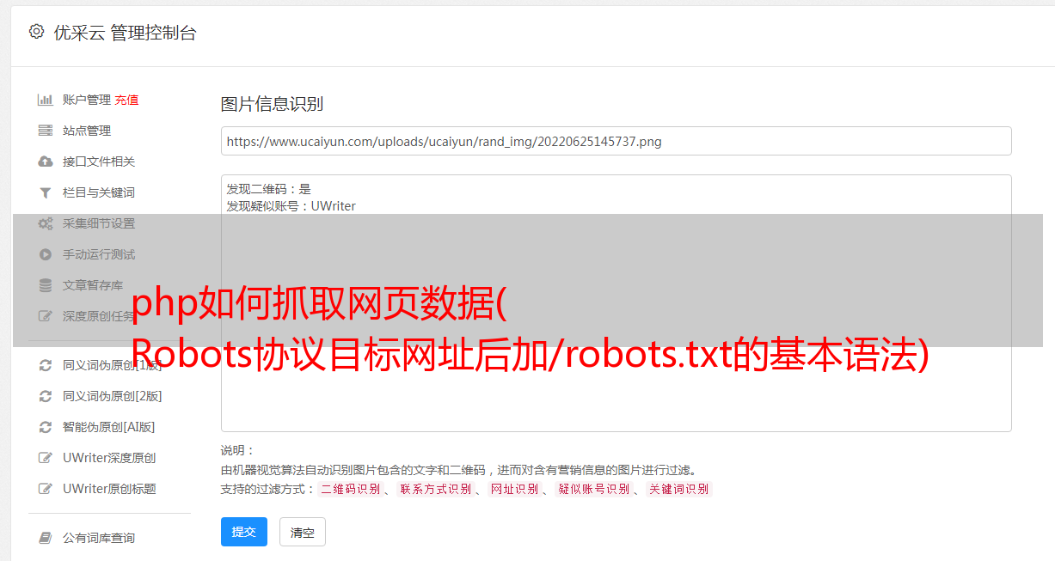The width and height of the screenshot is (1055, 561).
Task: Click the edit icon for 深度原创任务
Action: coord(46,316)
